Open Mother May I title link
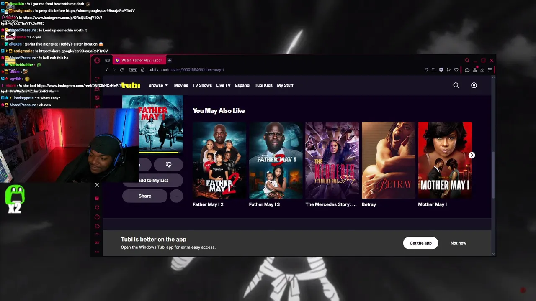Image resolution: width=536 pixels, height=301 pixels. [432, 204]
